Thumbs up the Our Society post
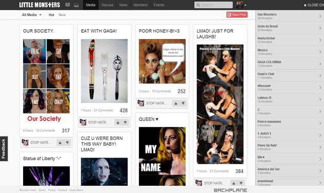 pos(60,143)
